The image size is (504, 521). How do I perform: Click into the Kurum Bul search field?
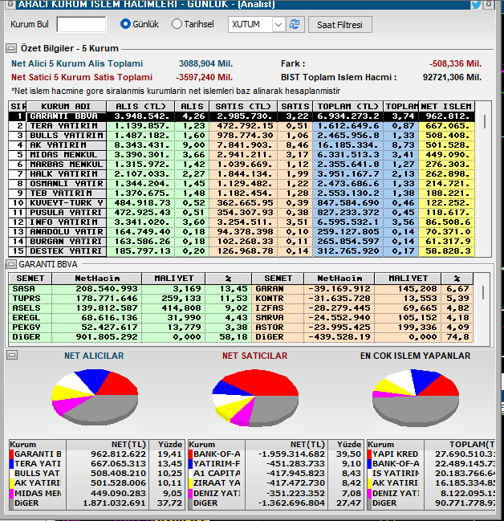coord(81,24)
